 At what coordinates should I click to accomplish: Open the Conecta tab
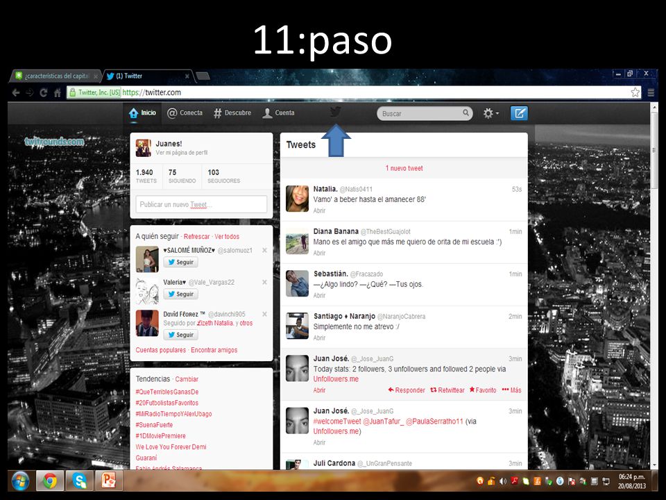point(185,113)
